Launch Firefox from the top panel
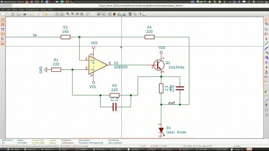This screenshot has width=269, height=151. [x=67, y=2]
